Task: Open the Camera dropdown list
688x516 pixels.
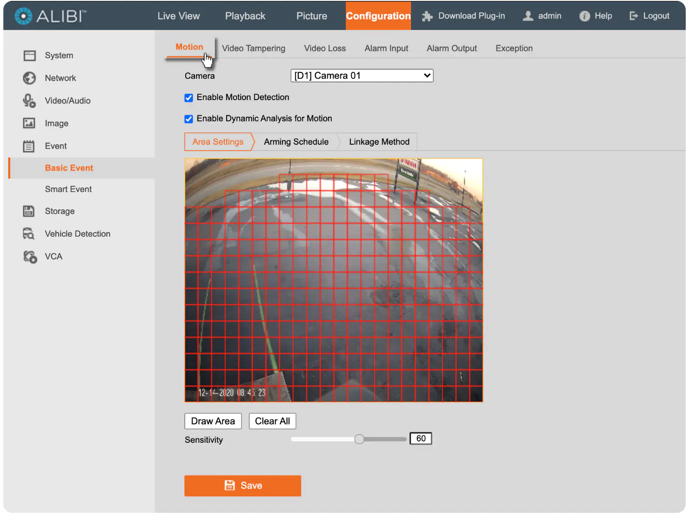Action: point(362,76)
